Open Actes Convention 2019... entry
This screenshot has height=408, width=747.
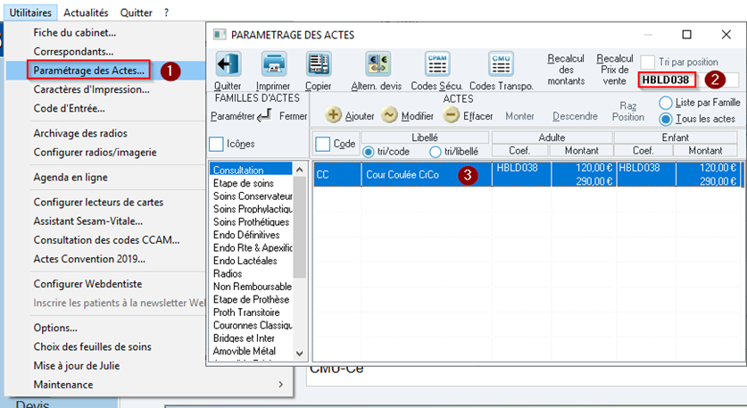tap(89, 259)
